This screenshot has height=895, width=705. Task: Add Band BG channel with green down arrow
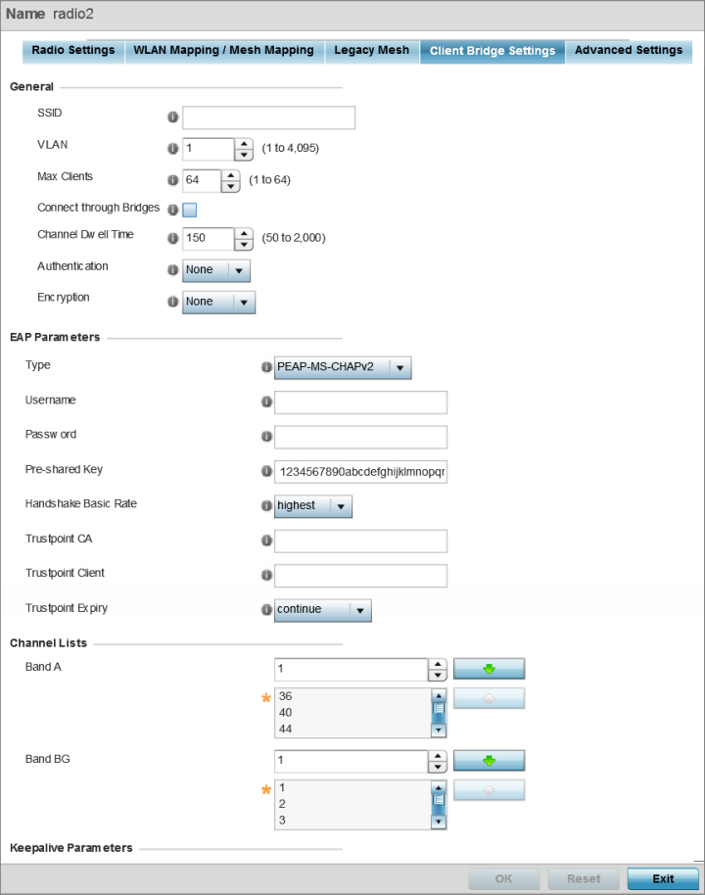(x=490, y=761)
